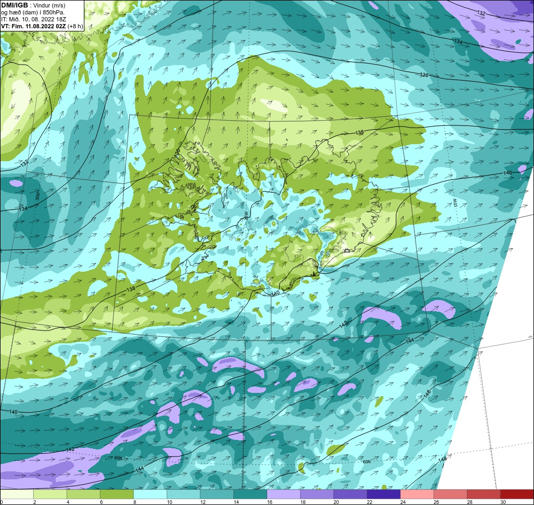Click the '146' height contour label
This screenshot has height=505, width=534.
[427, 394]
